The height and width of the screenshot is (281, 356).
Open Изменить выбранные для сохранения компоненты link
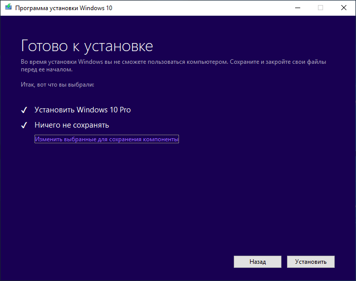[106, 139]
